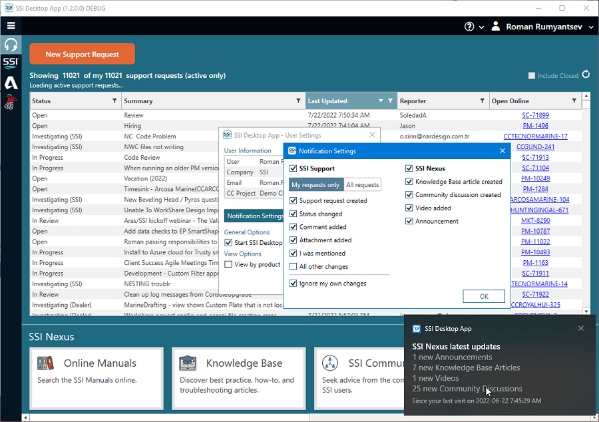Click the SSI Community people icon
The height and width of the screenshot is (422, 599).
[x=329, y=363]
